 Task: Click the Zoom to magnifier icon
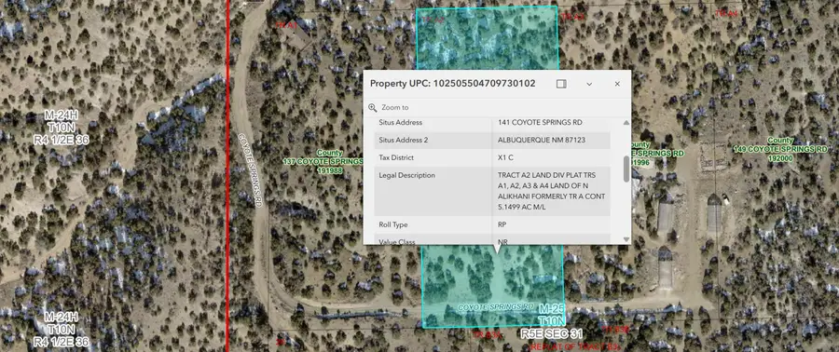click(x=373, y=107)
